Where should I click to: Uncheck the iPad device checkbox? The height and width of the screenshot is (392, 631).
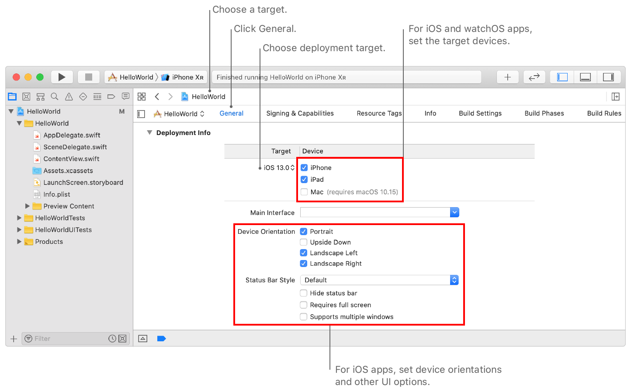point(304,179)
